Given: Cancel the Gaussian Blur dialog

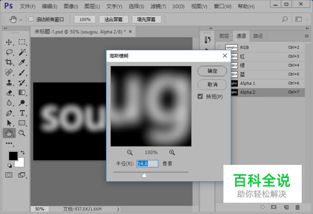Looking at the screenshot, I should coord(212,85).
